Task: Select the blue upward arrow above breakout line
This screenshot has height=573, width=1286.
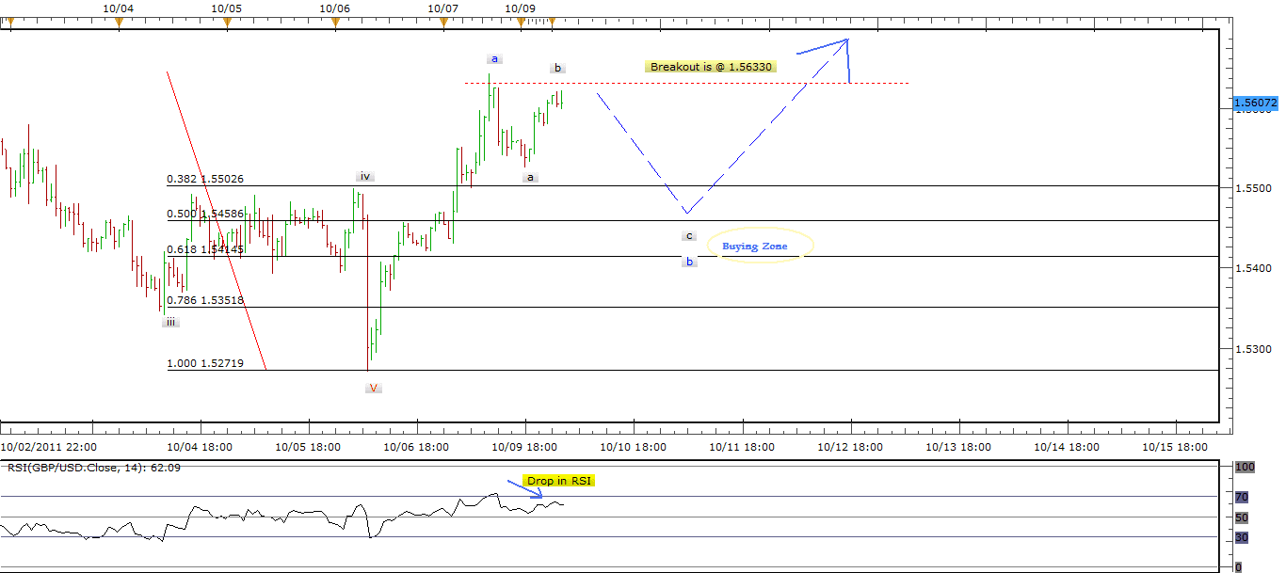Action: [x=824, y=47]
